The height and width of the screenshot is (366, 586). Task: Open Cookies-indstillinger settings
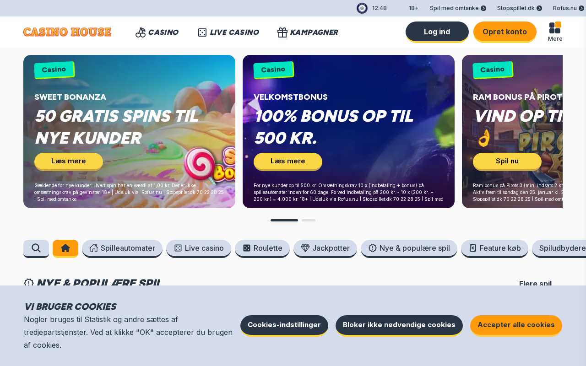[284, 325]
